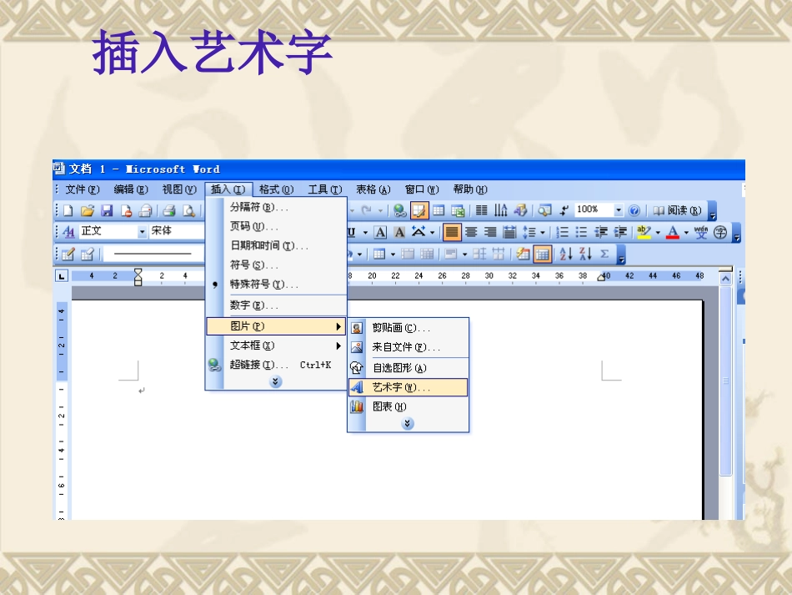This screenshot has width=792, height=595.
Task: Toggle Bulleted list formatting
Action: (x=581, y=232)
